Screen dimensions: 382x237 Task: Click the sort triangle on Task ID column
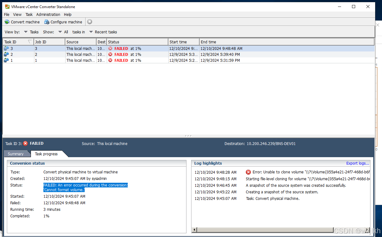pos(30,41)
